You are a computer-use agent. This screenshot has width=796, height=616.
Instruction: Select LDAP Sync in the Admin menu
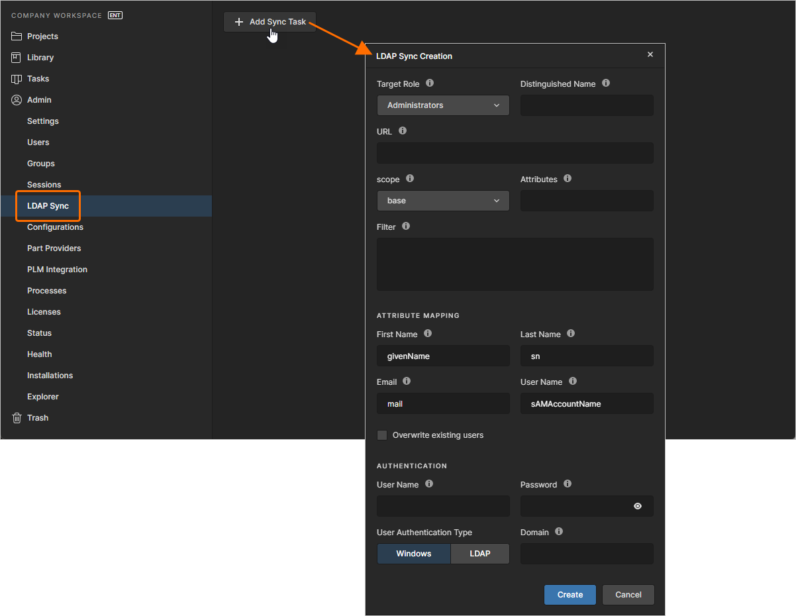[x=48, y=205]
